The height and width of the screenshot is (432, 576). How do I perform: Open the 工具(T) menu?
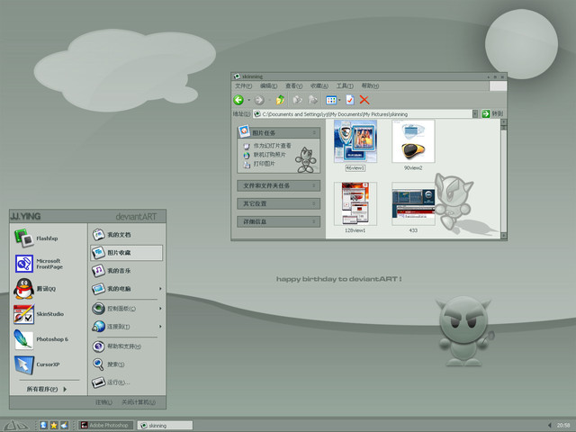(345, 86)
